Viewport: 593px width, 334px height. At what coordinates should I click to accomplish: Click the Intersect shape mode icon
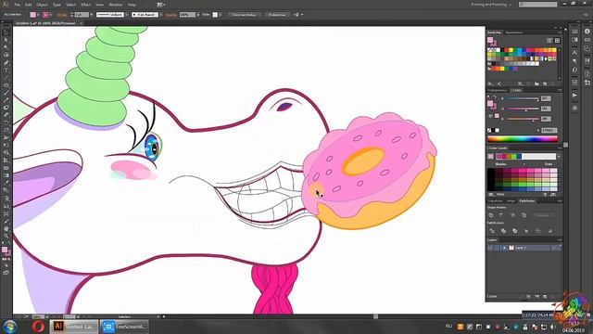click(512, 215)
